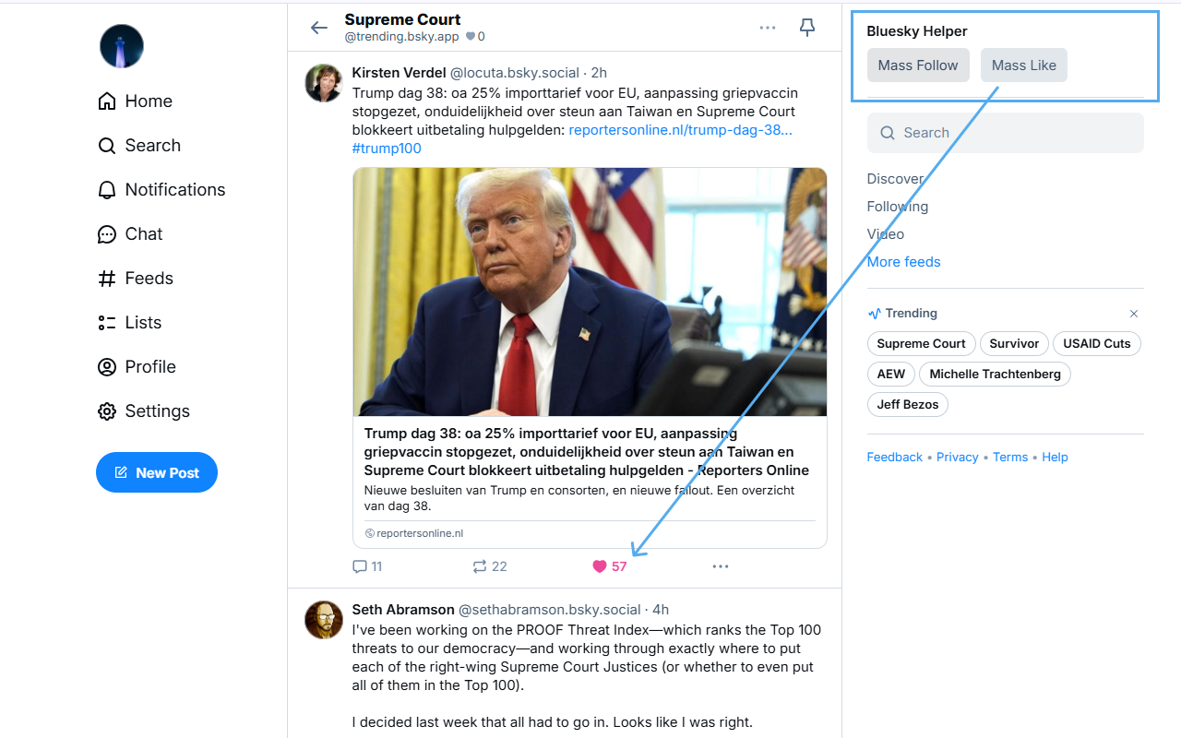Dismiss the Trending section

click(x=1134, y=314)
